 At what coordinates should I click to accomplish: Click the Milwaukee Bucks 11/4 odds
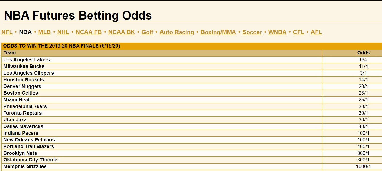(x=363, y=66)
